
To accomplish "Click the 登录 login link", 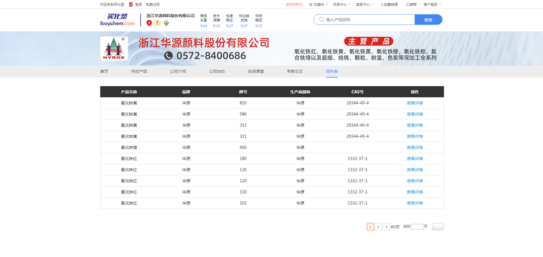I will [x=138, y=4].
